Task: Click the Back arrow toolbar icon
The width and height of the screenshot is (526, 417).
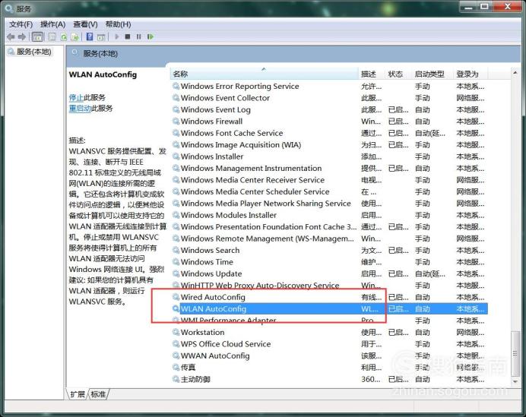Action: (x=11, y=37)
